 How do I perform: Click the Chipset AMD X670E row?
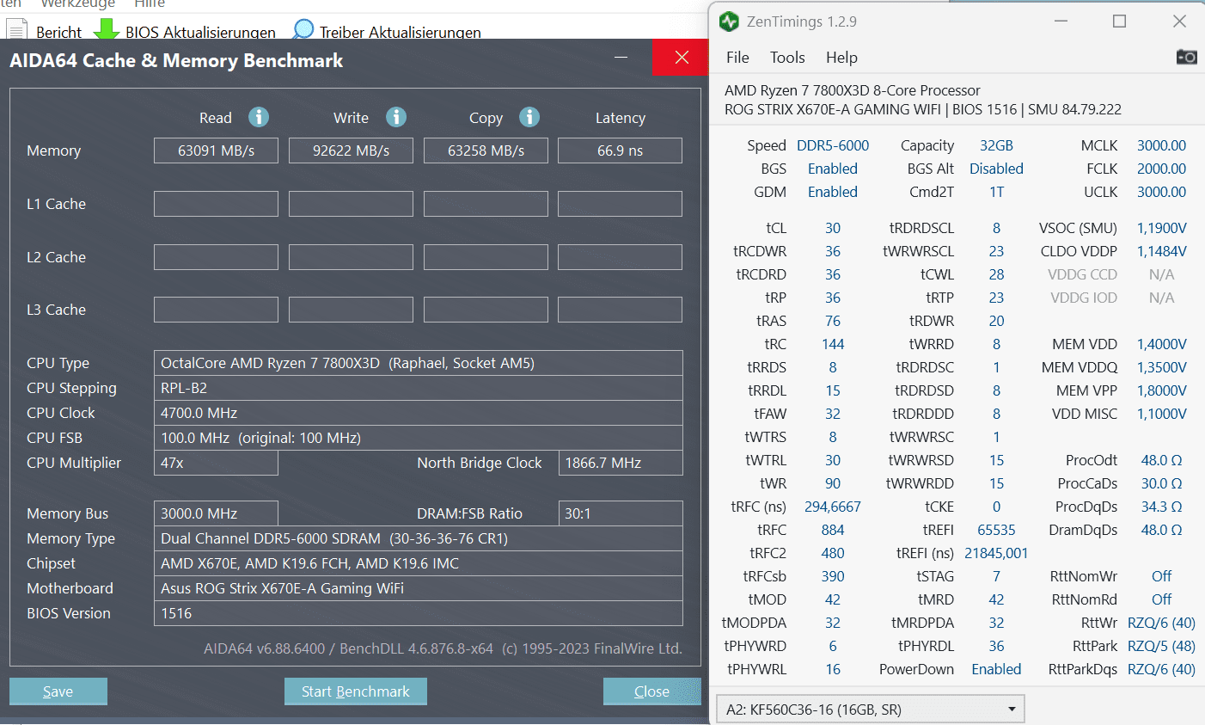click(x=418, y=563)
